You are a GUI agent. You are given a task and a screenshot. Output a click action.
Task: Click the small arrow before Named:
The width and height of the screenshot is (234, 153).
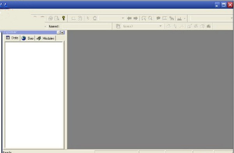click(45, 27)
